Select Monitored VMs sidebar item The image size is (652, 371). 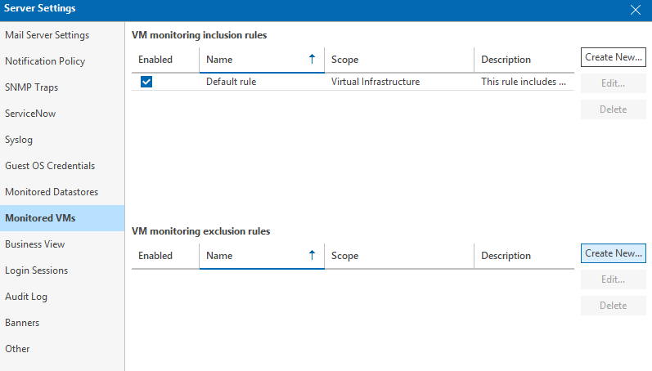(62, 218)
